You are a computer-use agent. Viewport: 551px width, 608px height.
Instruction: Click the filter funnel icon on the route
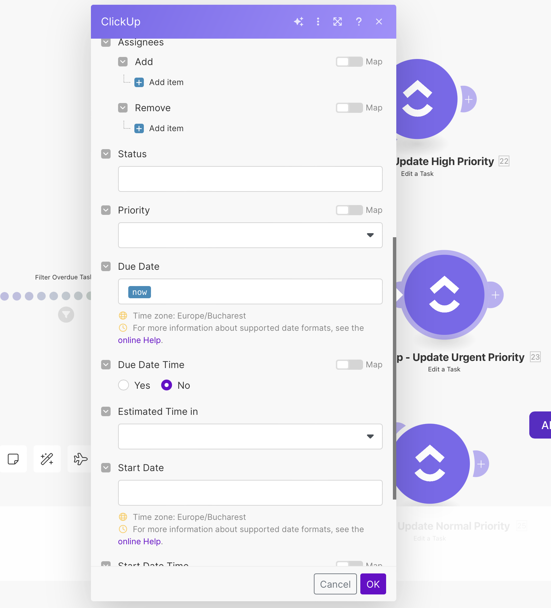pos(66,315)
